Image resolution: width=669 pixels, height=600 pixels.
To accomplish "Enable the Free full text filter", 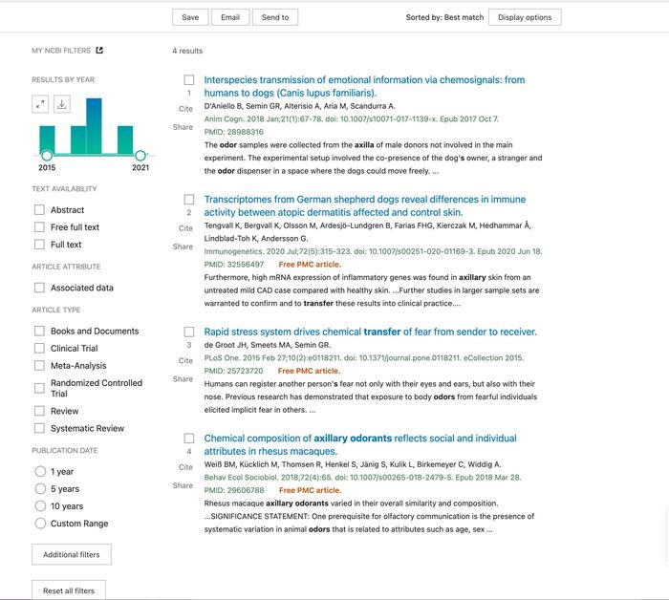I will coord(39,227).
